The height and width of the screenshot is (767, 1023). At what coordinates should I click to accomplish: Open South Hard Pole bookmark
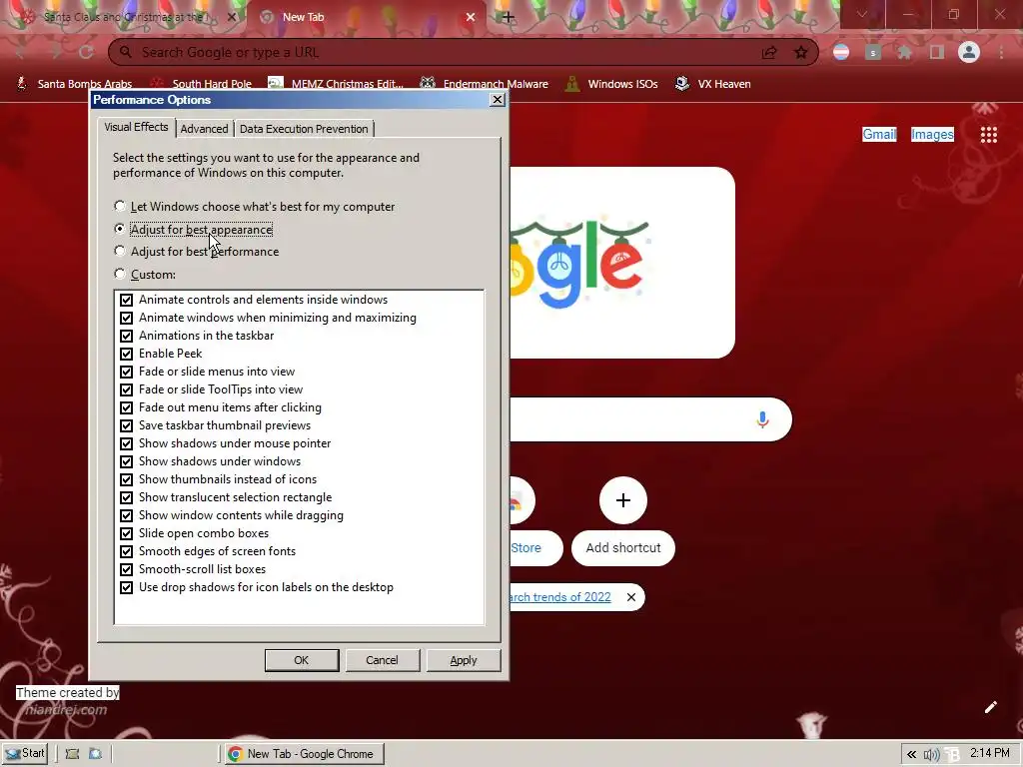[x=201, y=84]
